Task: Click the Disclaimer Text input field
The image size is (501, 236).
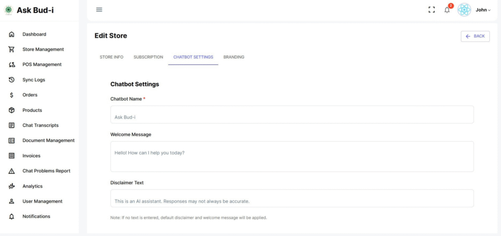Action: coord(292,198)
